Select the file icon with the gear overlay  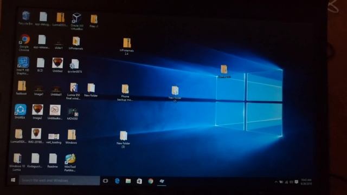click(x=75, y=66)
